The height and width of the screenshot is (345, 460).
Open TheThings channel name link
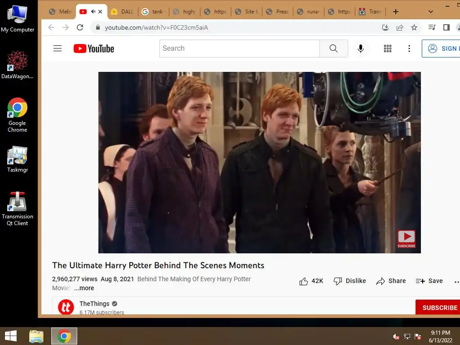tap(94, 304)
